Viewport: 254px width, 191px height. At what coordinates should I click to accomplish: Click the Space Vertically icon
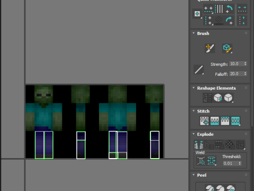click(x=242, y=21)
